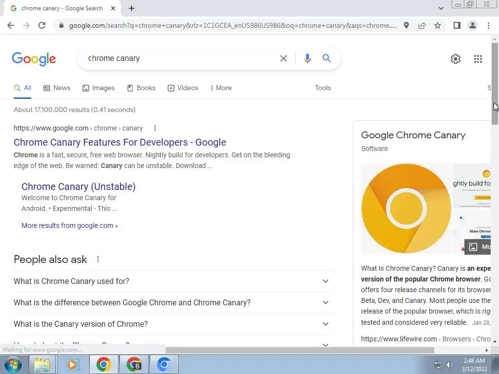Expand What is Chrome Canary used for?

coord(172,281)
